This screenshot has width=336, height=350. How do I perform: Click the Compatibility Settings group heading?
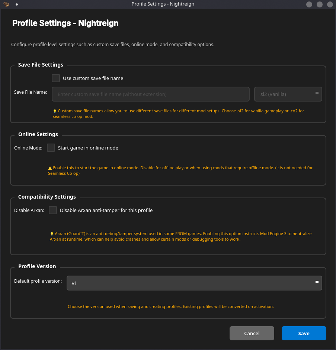click(x=47, y=197)
